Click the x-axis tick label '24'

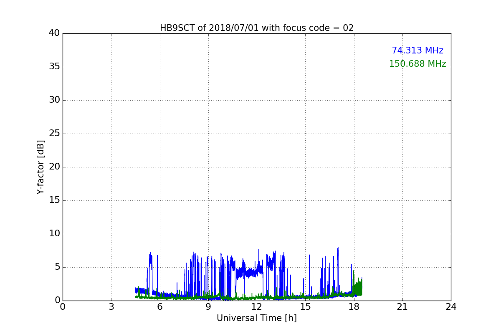click(451, 307)
